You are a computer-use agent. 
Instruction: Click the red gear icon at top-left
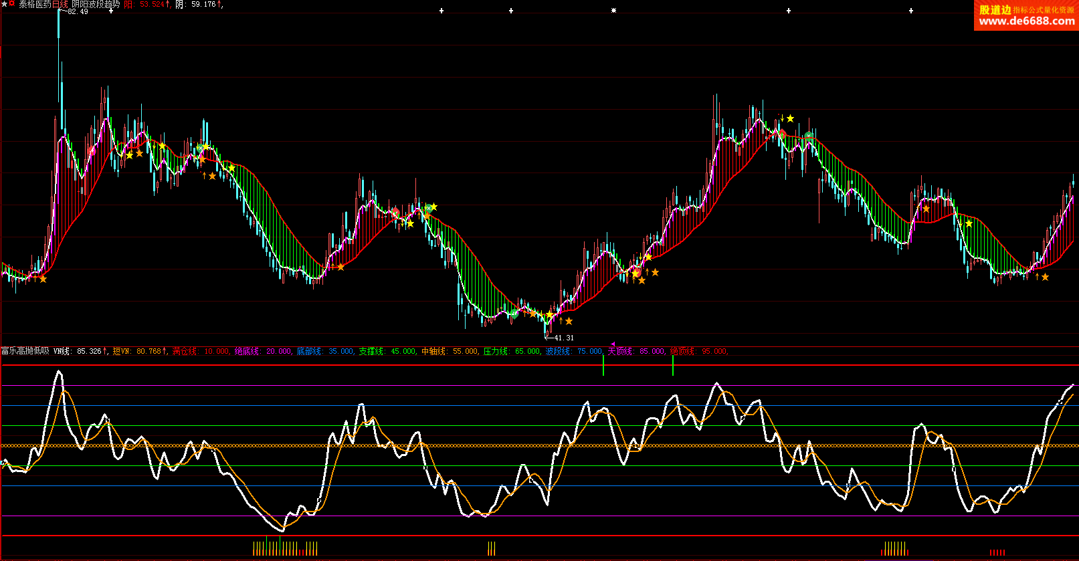pyautogui.click(x=11, y=4)
